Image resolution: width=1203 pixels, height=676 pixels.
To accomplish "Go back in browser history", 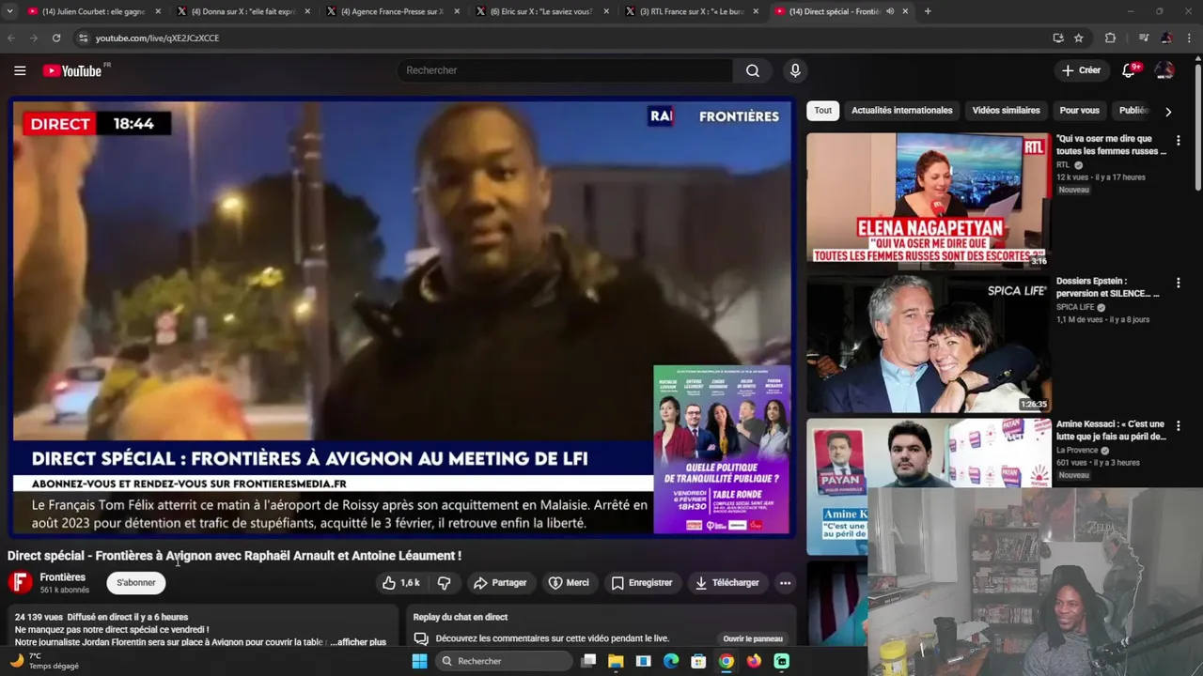I will (x=11, y=38).
